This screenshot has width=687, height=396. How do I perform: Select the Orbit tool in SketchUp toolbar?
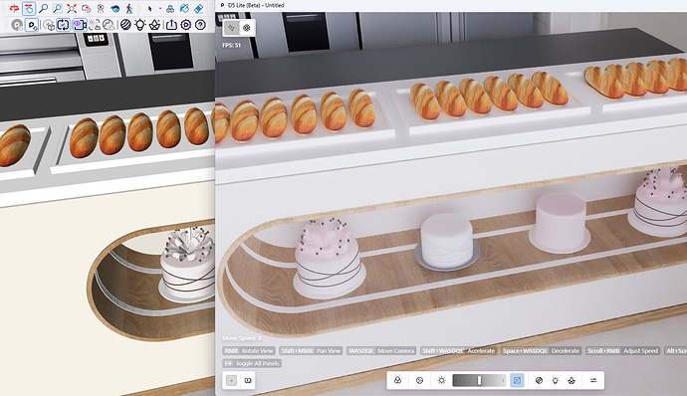pos(15,8)
